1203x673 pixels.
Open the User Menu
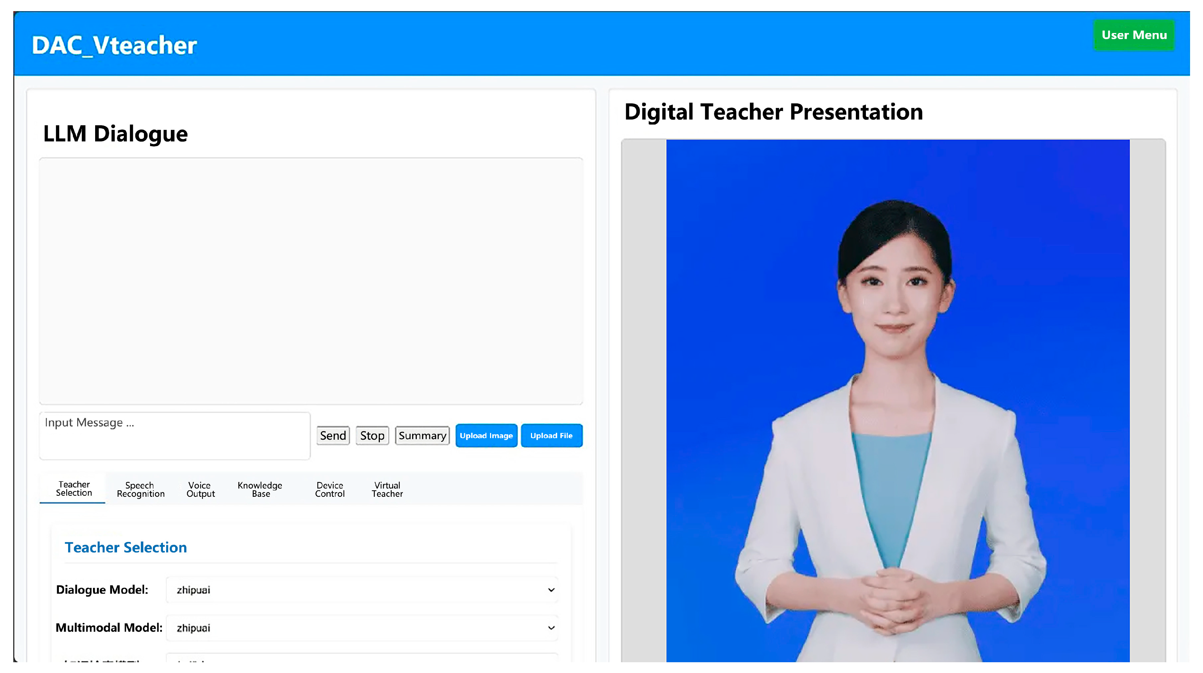click(x=1133, y=35)
